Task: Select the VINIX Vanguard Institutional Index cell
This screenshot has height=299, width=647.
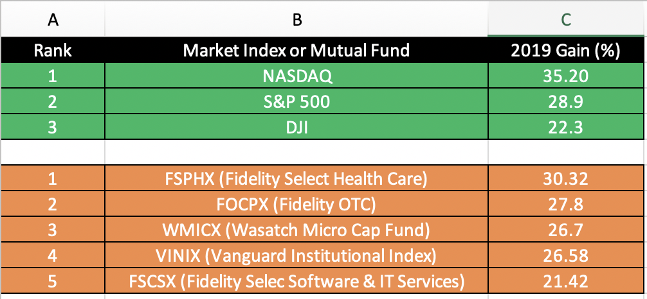Action: click(296, 255)
